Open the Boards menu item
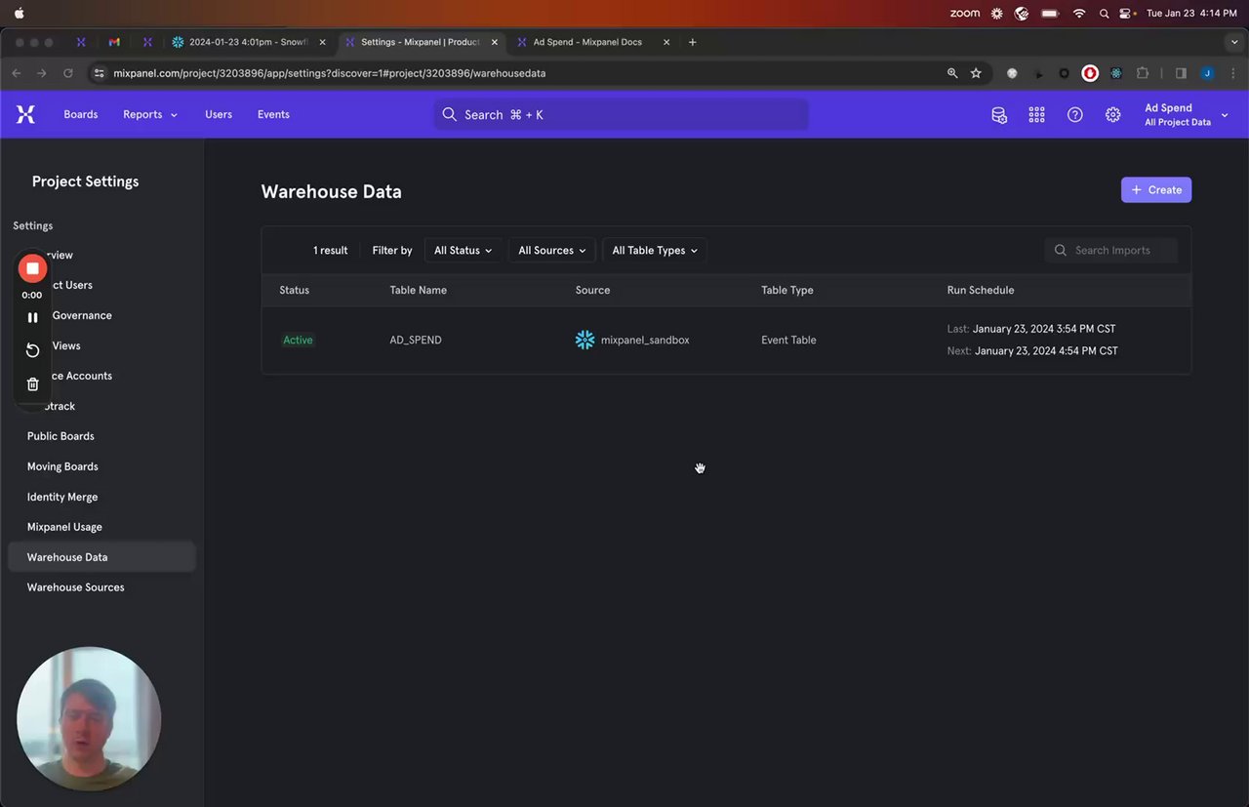Viewport: 1249px width, 807px height. [81, 114]
